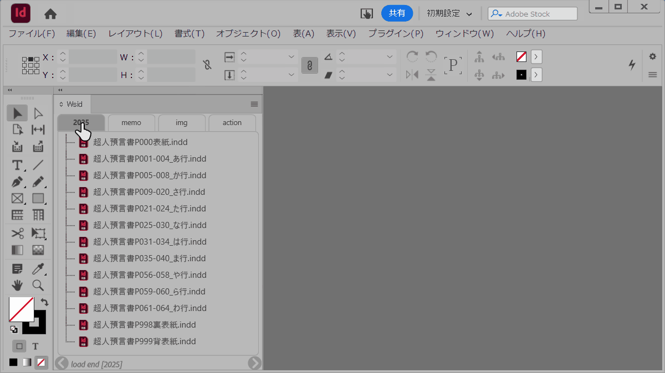Viewport: 665px width, 373px height.
Task: Expand the rotation angle dropdown
Action: click(390, 56)
